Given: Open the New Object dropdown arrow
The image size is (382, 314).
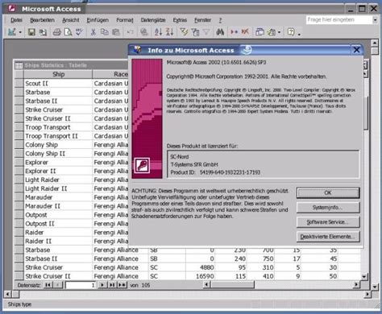Looking at the screenshot, I should point(279,32).
